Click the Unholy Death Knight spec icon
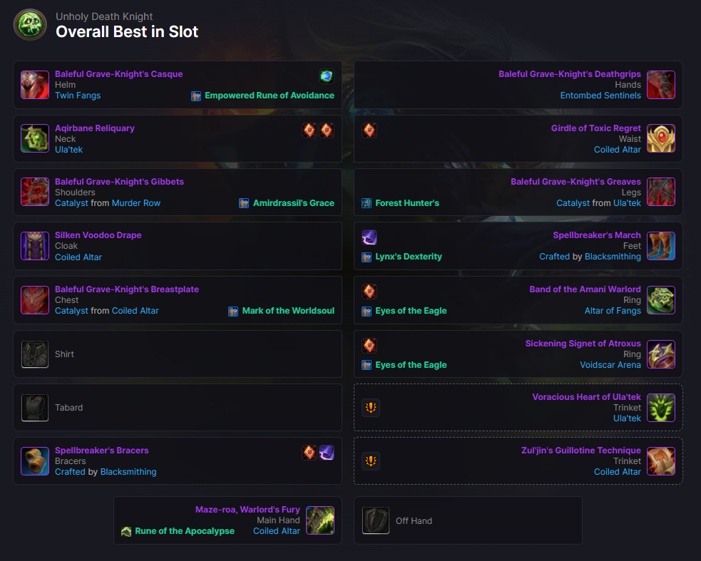Screen dimensions: 701x561 [30, 24]
